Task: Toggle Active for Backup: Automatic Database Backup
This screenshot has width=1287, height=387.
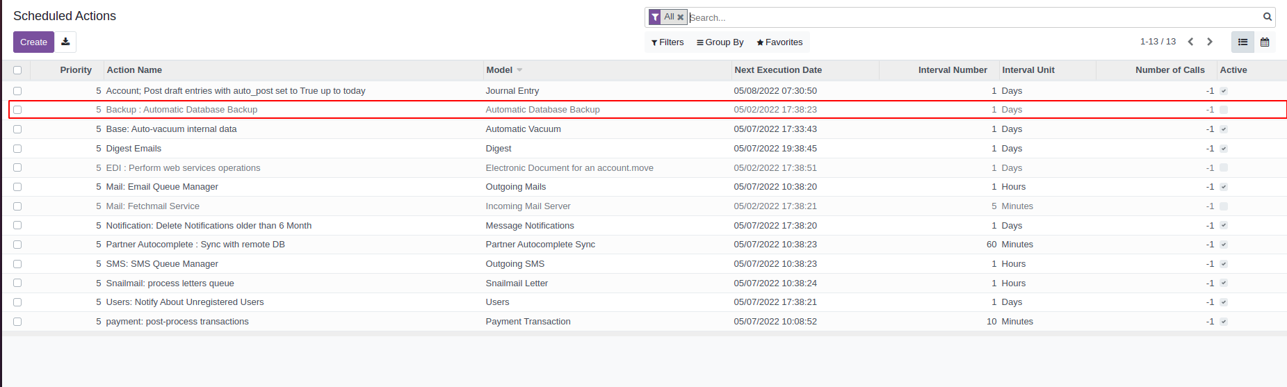Action: [x=1224, y=110]
